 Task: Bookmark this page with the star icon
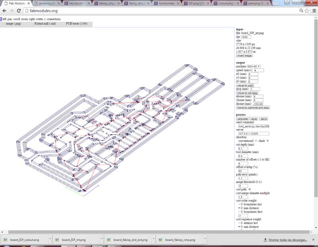307,11
